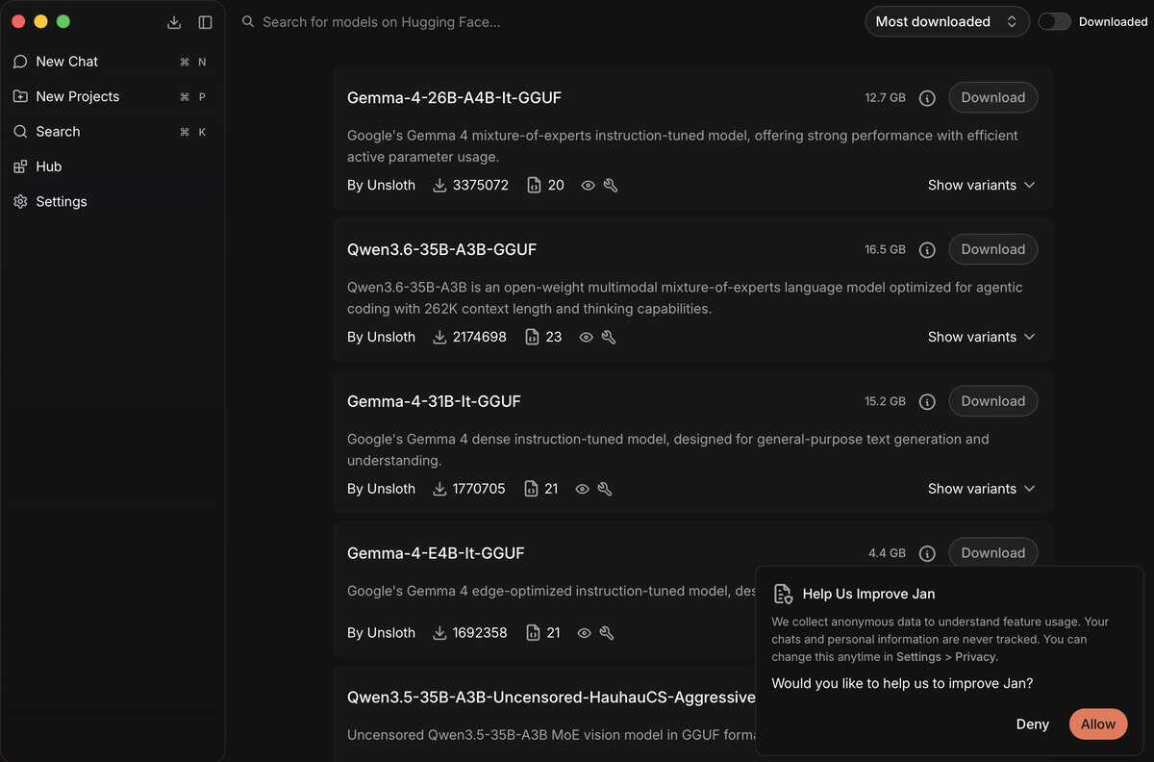Open downloads icon in sidebar header

174,22
